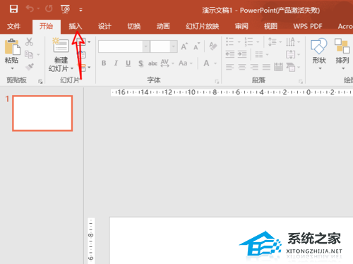Start slideshow from beginning icon
The width and height of the screenshot is (353, 264).
pos(65,9)
